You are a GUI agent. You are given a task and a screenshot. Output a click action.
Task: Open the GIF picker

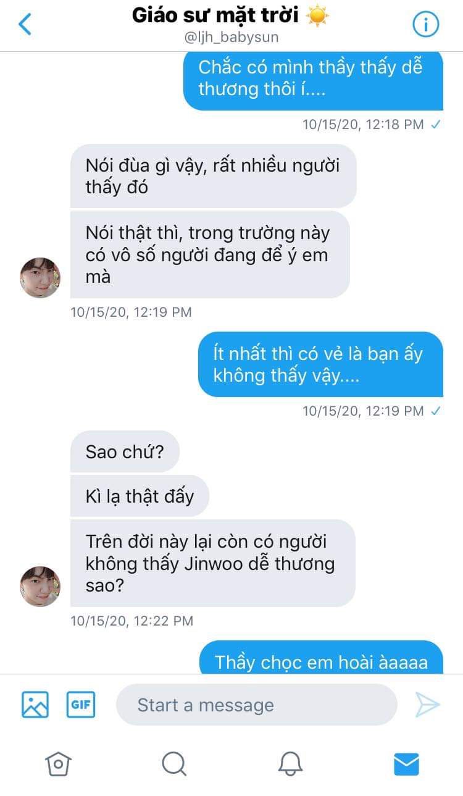click(81, 705)
